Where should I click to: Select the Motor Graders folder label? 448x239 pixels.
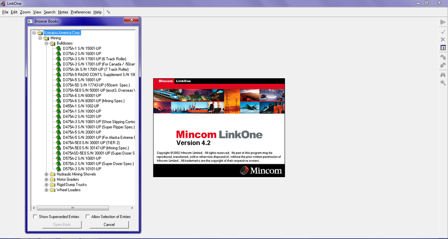68,180
